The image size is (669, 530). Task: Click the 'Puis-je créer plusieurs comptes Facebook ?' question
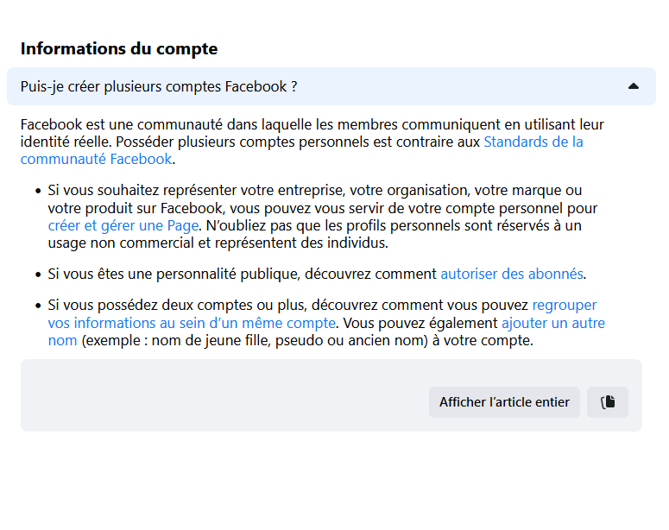pyautogui.click(x=159, y=86)
